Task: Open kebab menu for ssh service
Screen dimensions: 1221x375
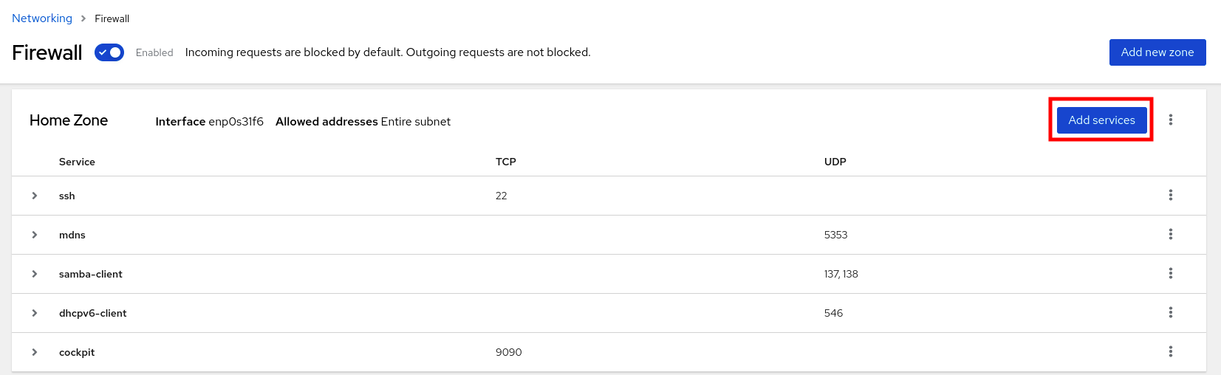Action: pos(1171,195)
